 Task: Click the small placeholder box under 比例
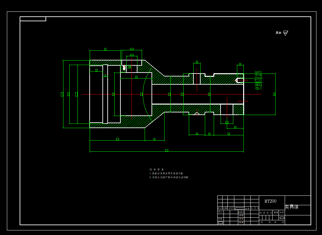pyautogui.click(x=282, y=218)
